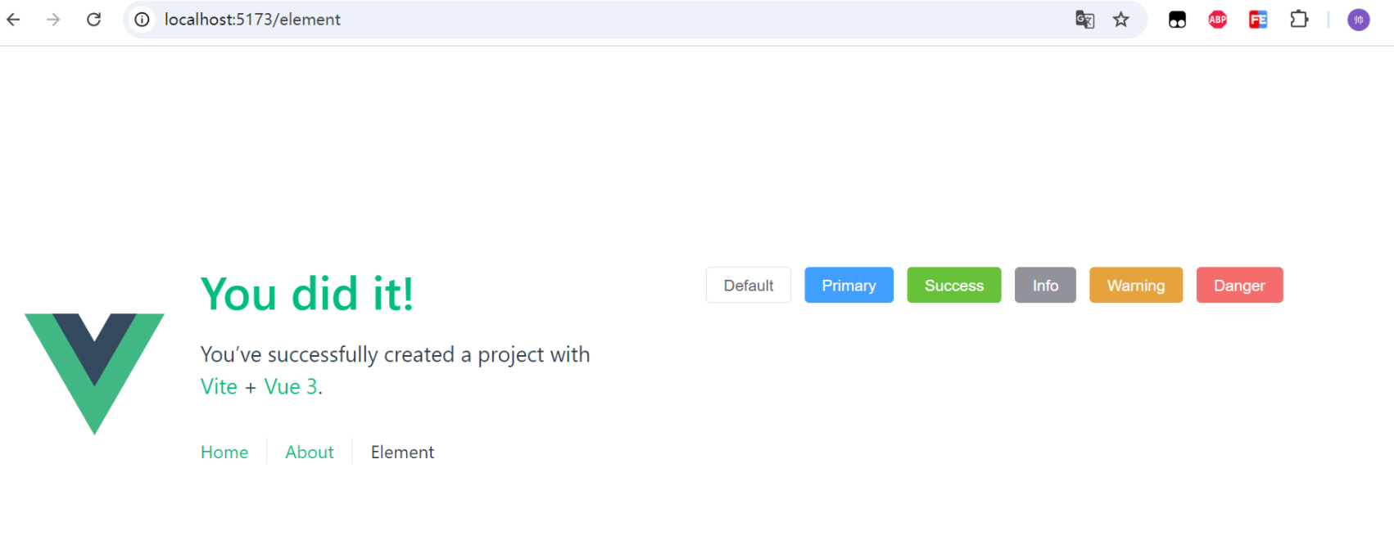
Task: Select the Element nav link
Action: [402, 453]
